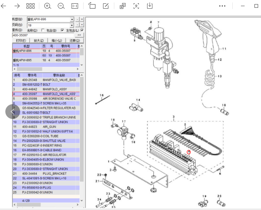Open the 机型 model dropdown

click(72, 19)
